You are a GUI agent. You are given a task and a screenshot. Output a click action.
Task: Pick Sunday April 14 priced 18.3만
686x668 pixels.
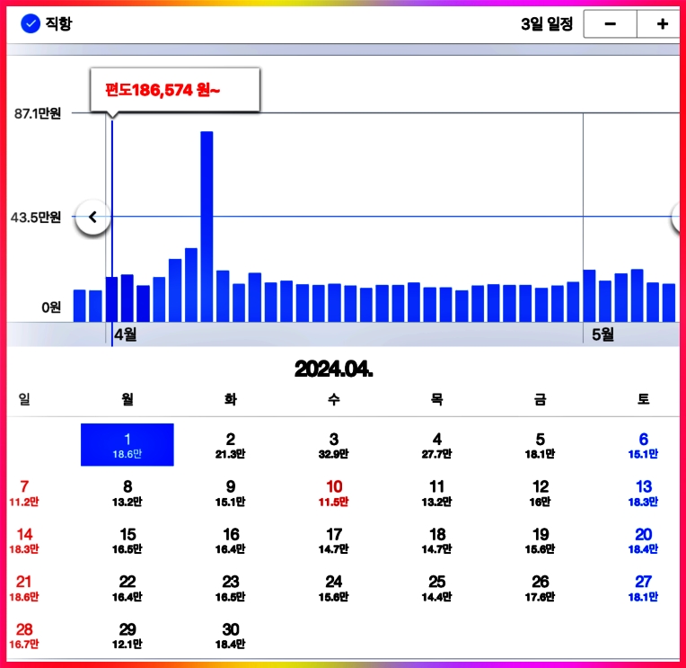click(24, 541)
